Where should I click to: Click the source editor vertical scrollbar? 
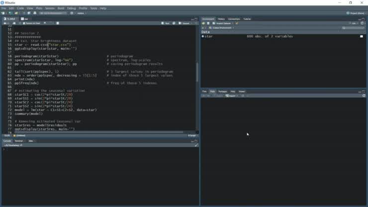tap(197, 75)
